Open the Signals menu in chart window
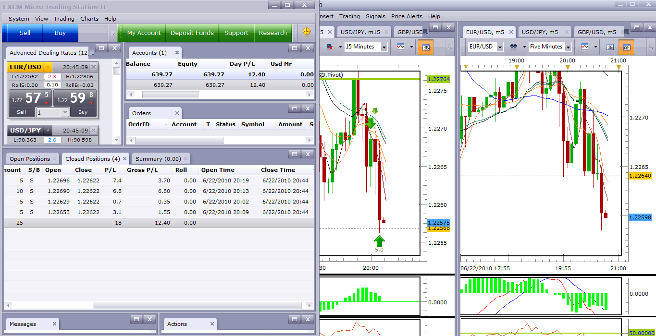This screenshot has height=336, width=656. [375, 16]
